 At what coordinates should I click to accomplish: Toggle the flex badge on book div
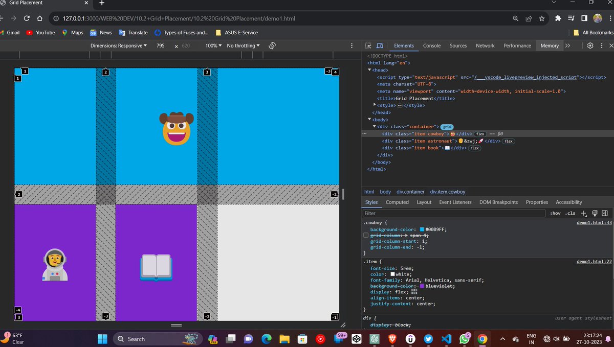[x=475, y=148]
